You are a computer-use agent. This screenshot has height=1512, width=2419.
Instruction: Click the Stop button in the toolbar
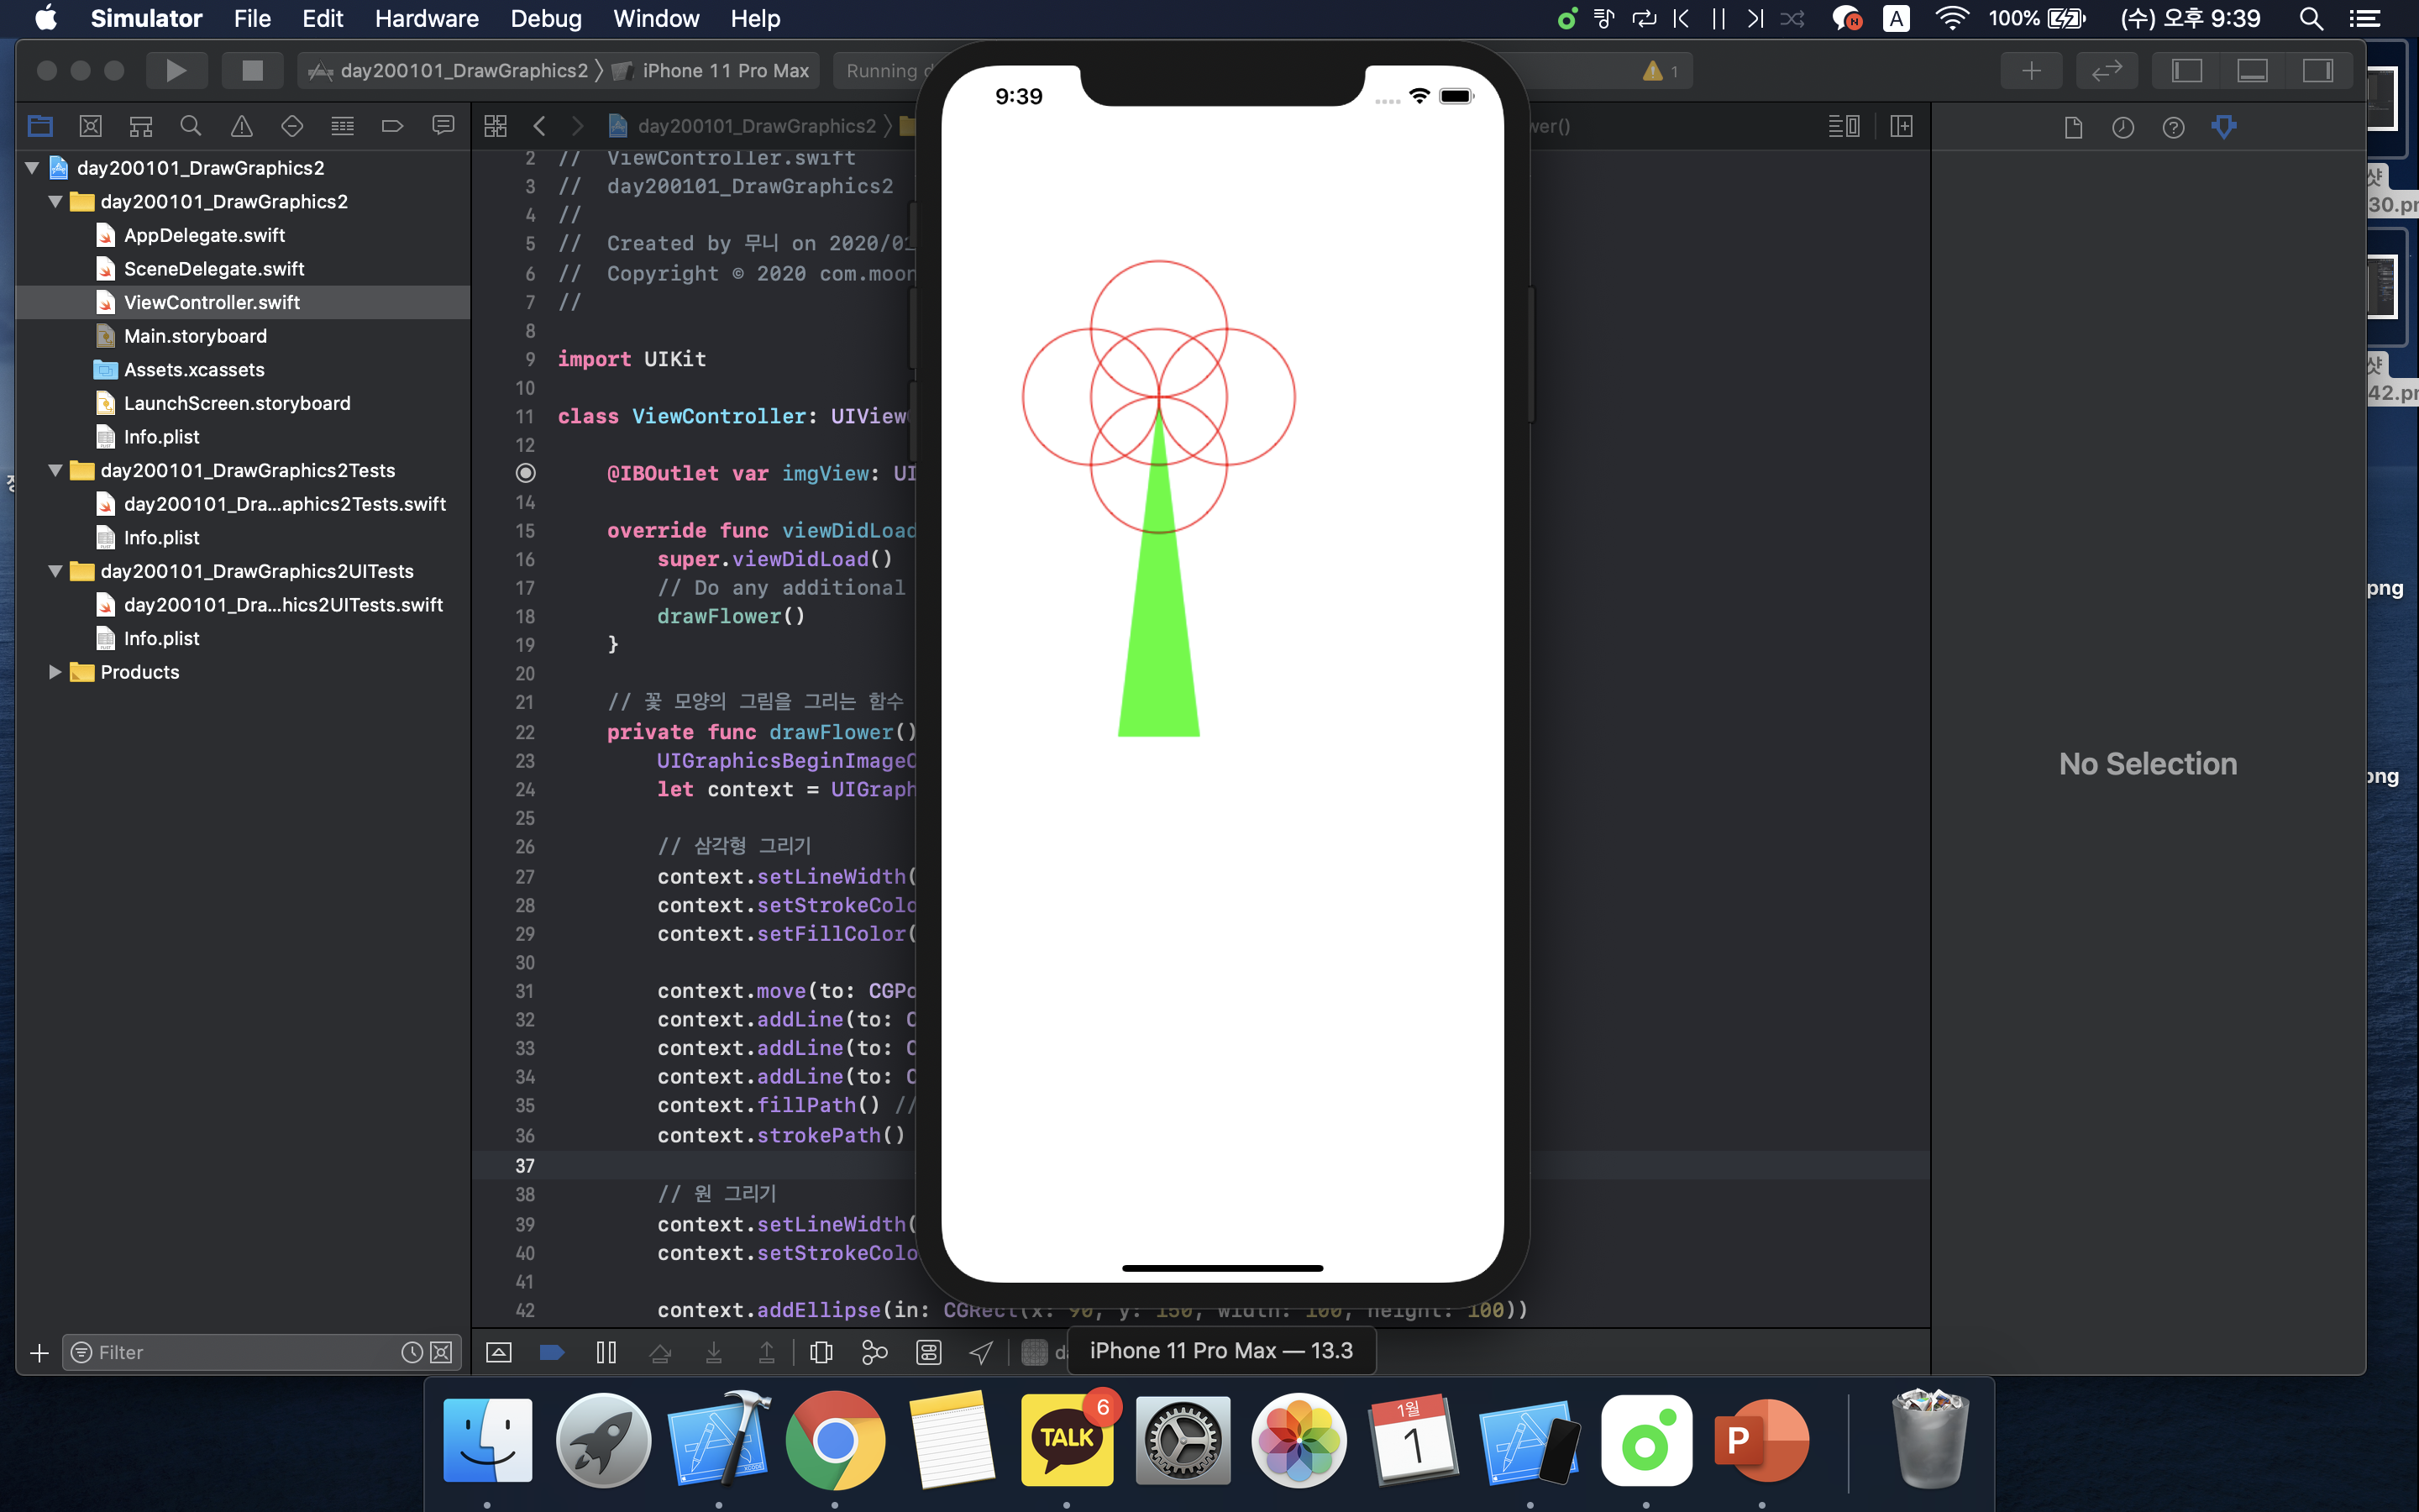coord(252,70)
